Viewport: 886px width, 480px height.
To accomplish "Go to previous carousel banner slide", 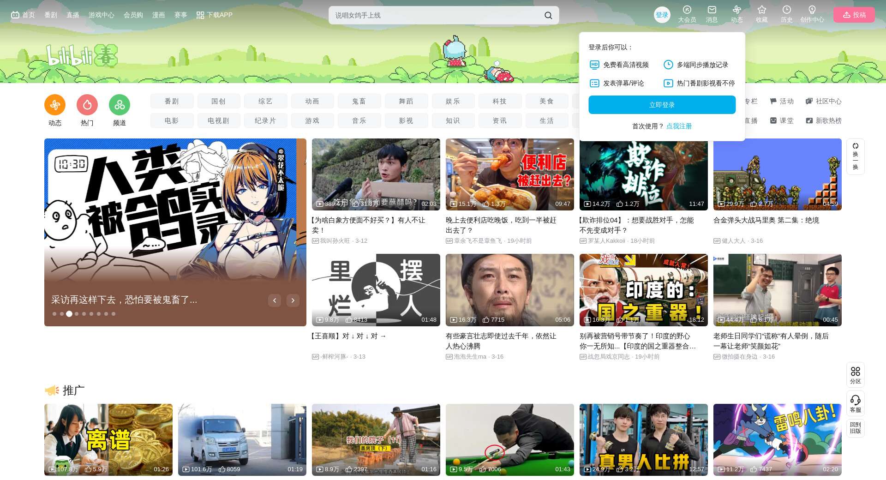I will 275,300.
